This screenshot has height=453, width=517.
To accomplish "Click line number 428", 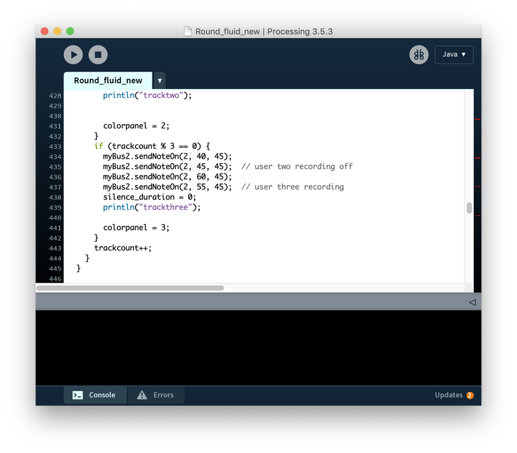I will tap(55, 96).
